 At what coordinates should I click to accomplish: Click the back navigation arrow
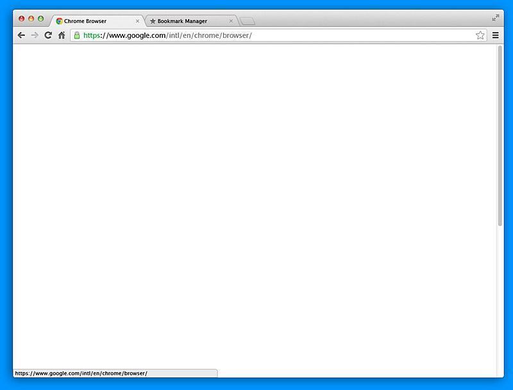(x=21, y=35)
